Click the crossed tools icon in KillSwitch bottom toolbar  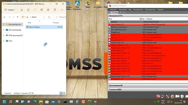pos(168,96)
